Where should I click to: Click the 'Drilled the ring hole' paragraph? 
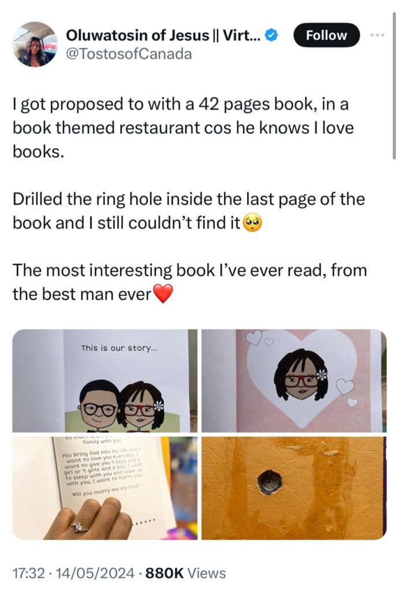[189, 211]
